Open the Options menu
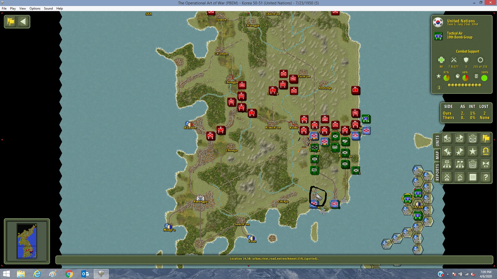The height and width of the screenshot is (279, 497). pyautogui.click(x=35, y=9)
